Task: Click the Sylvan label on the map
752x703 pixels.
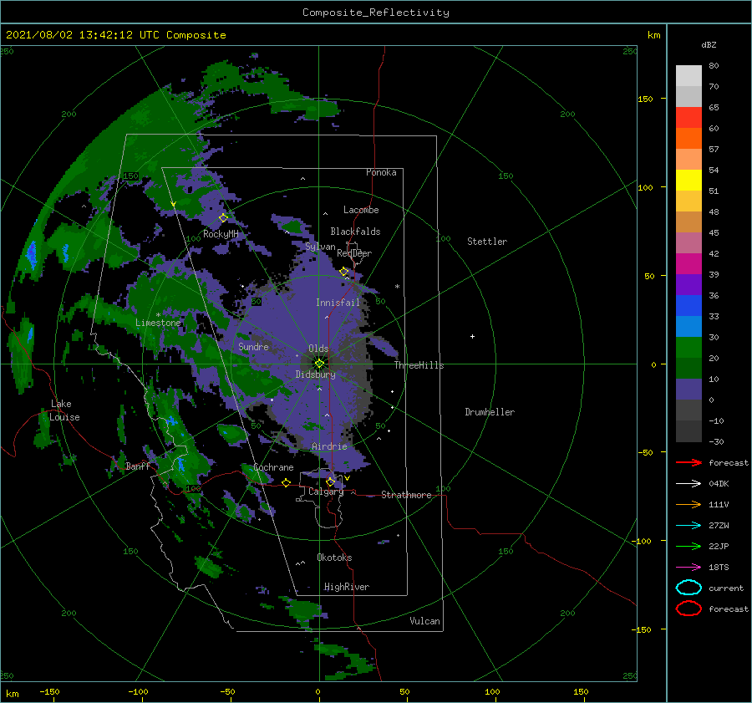Action: coord(320,247)
